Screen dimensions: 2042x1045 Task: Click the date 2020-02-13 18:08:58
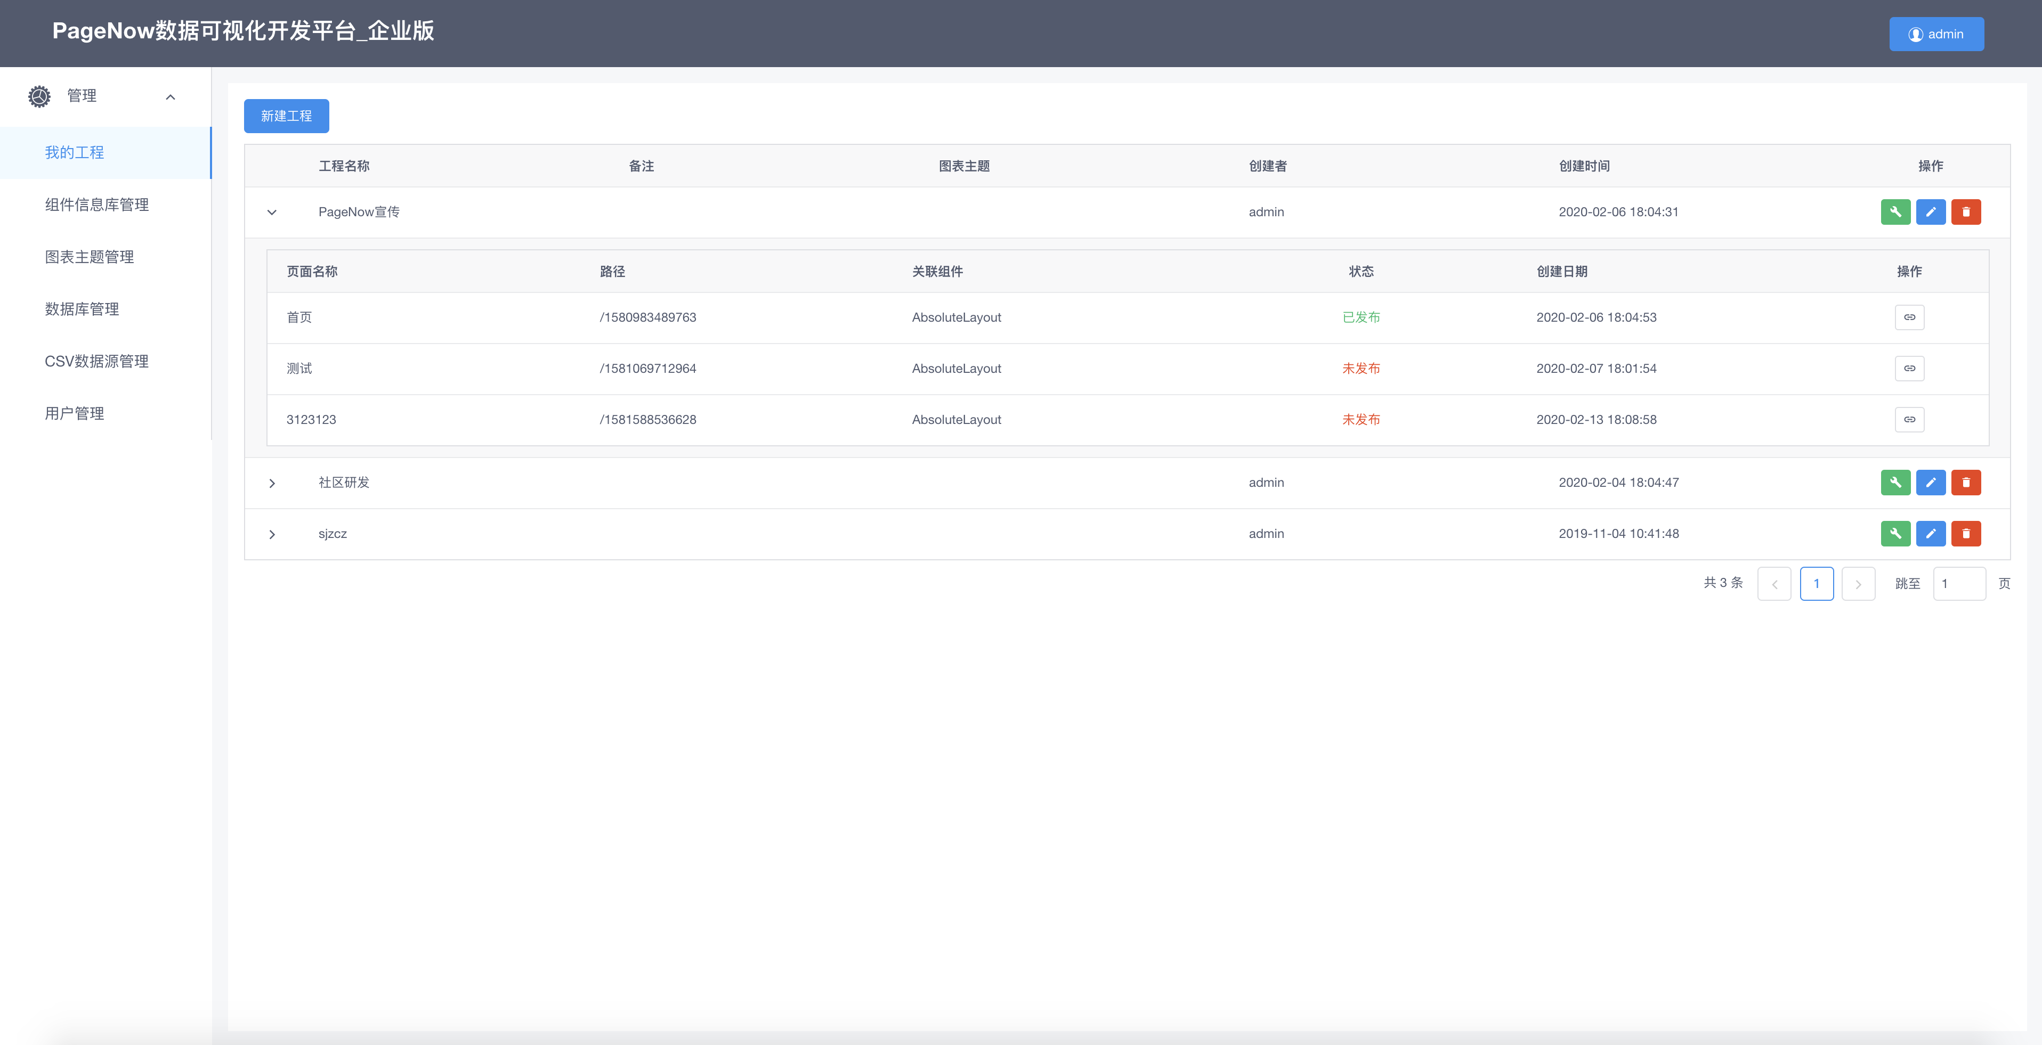(1595, 419)
